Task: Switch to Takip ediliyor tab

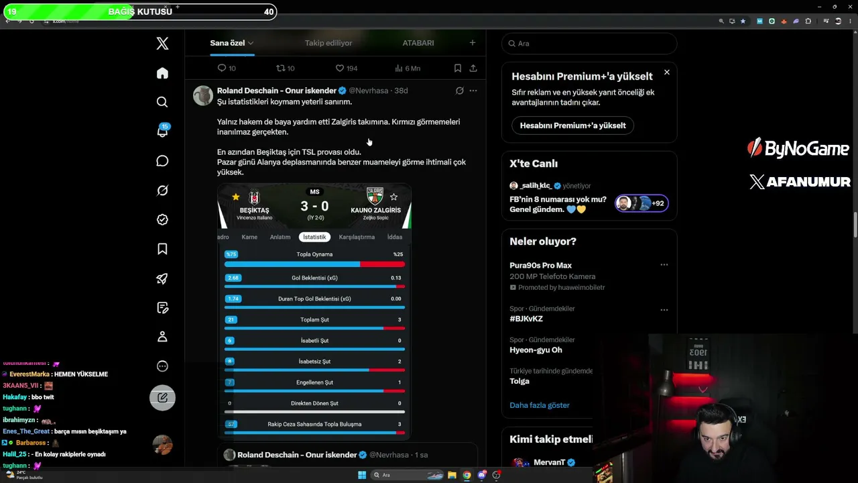Action: tap(328, 43)
